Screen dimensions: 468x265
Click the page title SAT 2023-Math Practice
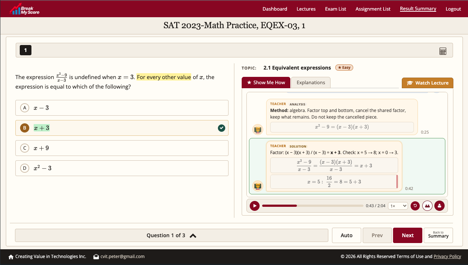(234, 26)
